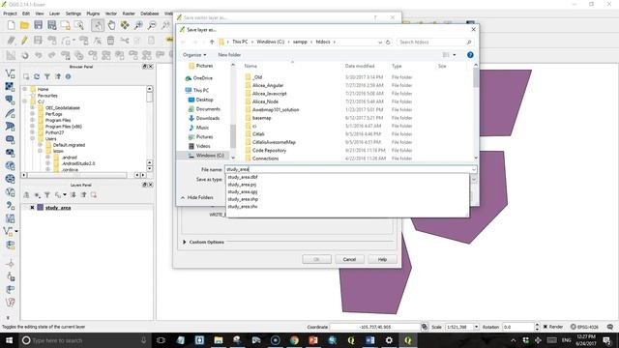Open the EPSG:4326 CRS status button
The height and width of the screenshot is (348, 619).
[584, 327]
